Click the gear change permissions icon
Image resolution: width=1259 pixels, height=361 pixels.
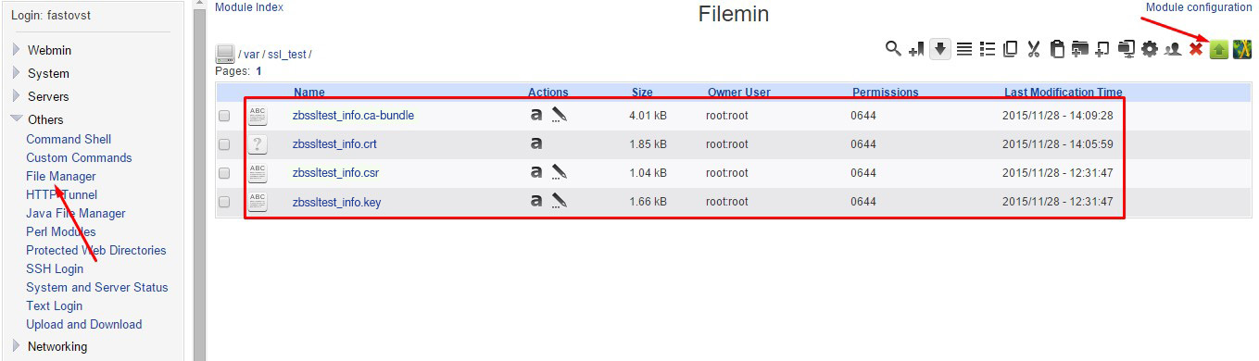click(1150, 50)
